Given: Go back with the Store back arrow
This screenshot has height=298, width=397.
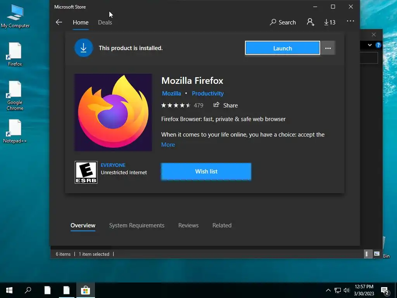Looking at the screenshot, I should (x=59, y=22).
